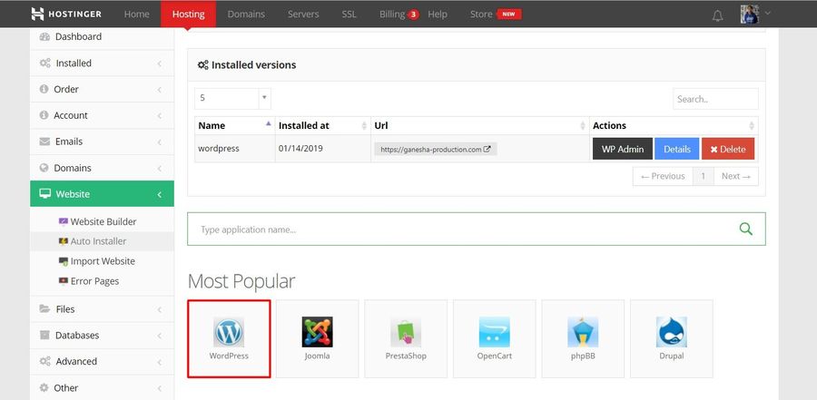
Task: Open the Store top menu
Action: click(495, 15)
